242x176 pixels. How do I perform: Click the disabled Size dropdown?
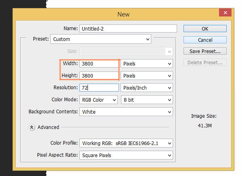(126, 51)
